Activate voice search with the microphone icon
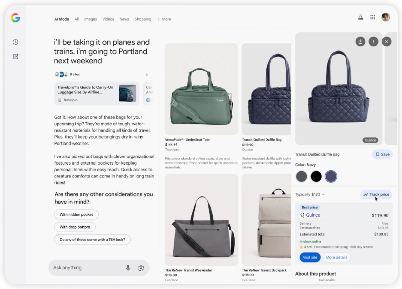This screenshot has height=289, width=402. point(128,268)
